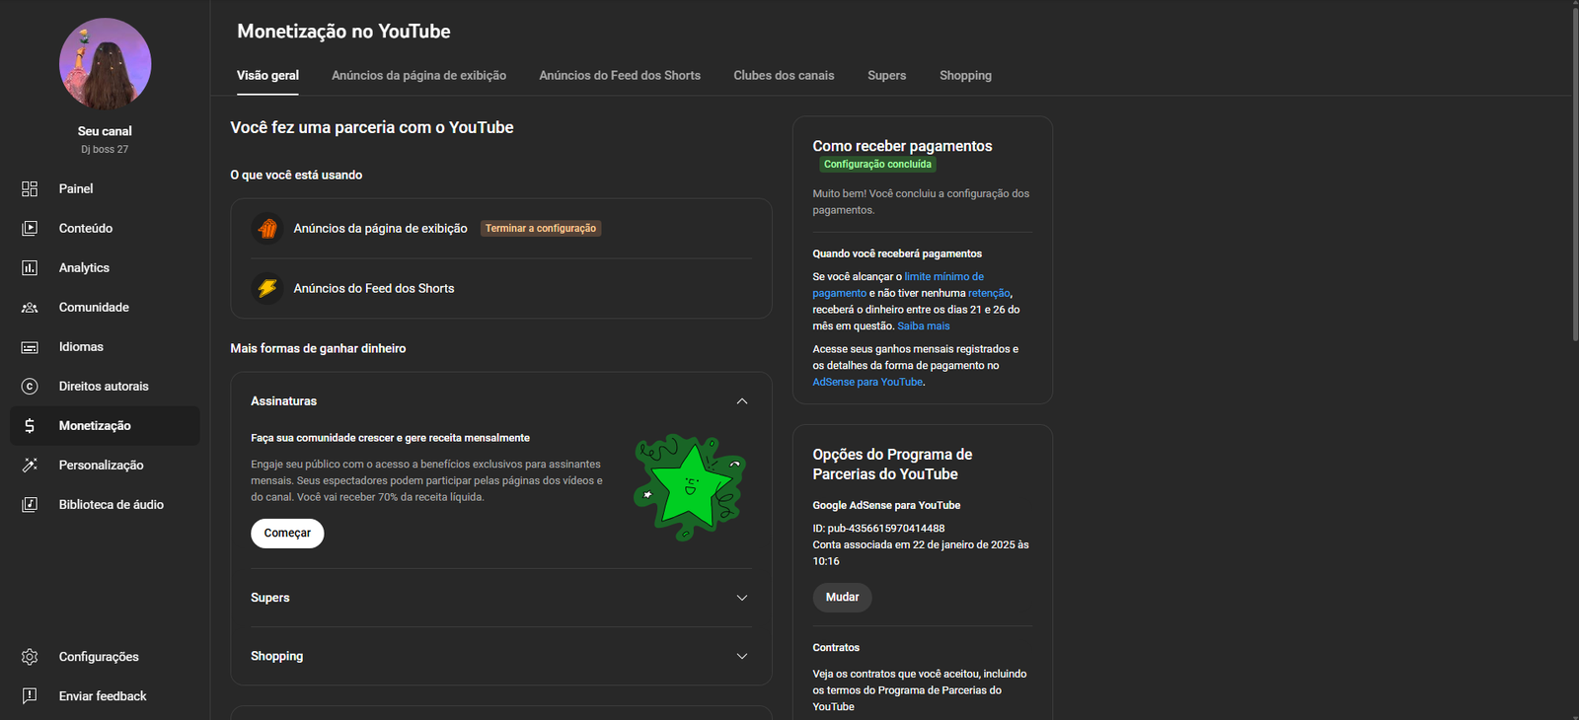Open the Painel dashboard icon
Viewport: 1579px width, 720px height.
tap(30, 188)
